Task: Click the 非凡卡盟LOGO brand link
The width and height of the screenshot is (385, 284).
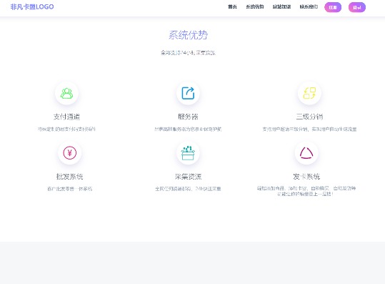Action: tap(32, 6)
